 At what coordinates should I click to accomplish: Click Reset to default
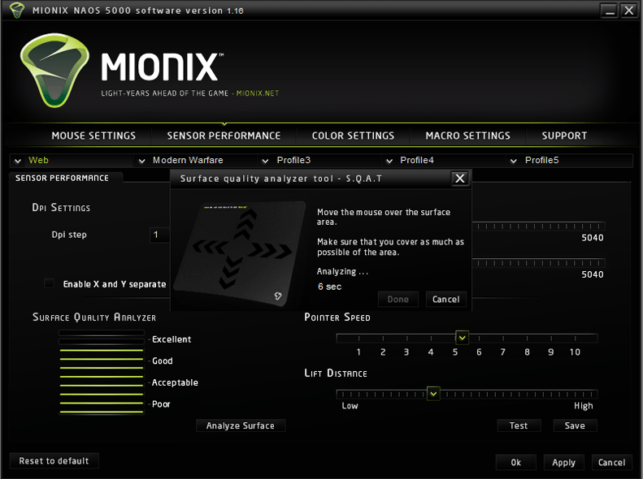click(54, 460)
